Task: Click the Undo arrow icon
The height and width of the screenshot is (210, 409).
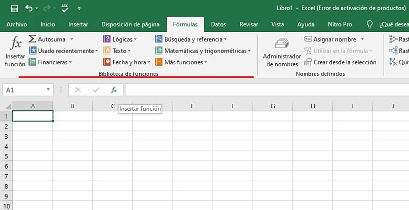Action: (x=29, y=9)
